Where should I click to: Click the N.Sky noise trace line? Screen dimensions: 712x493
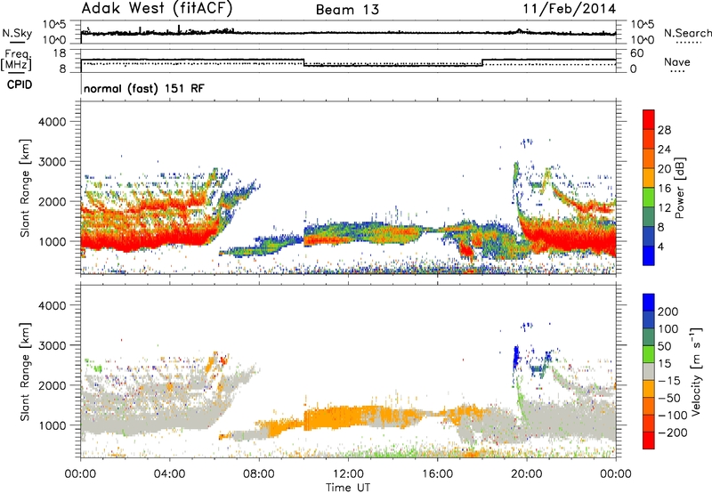[x=348, y=33]
